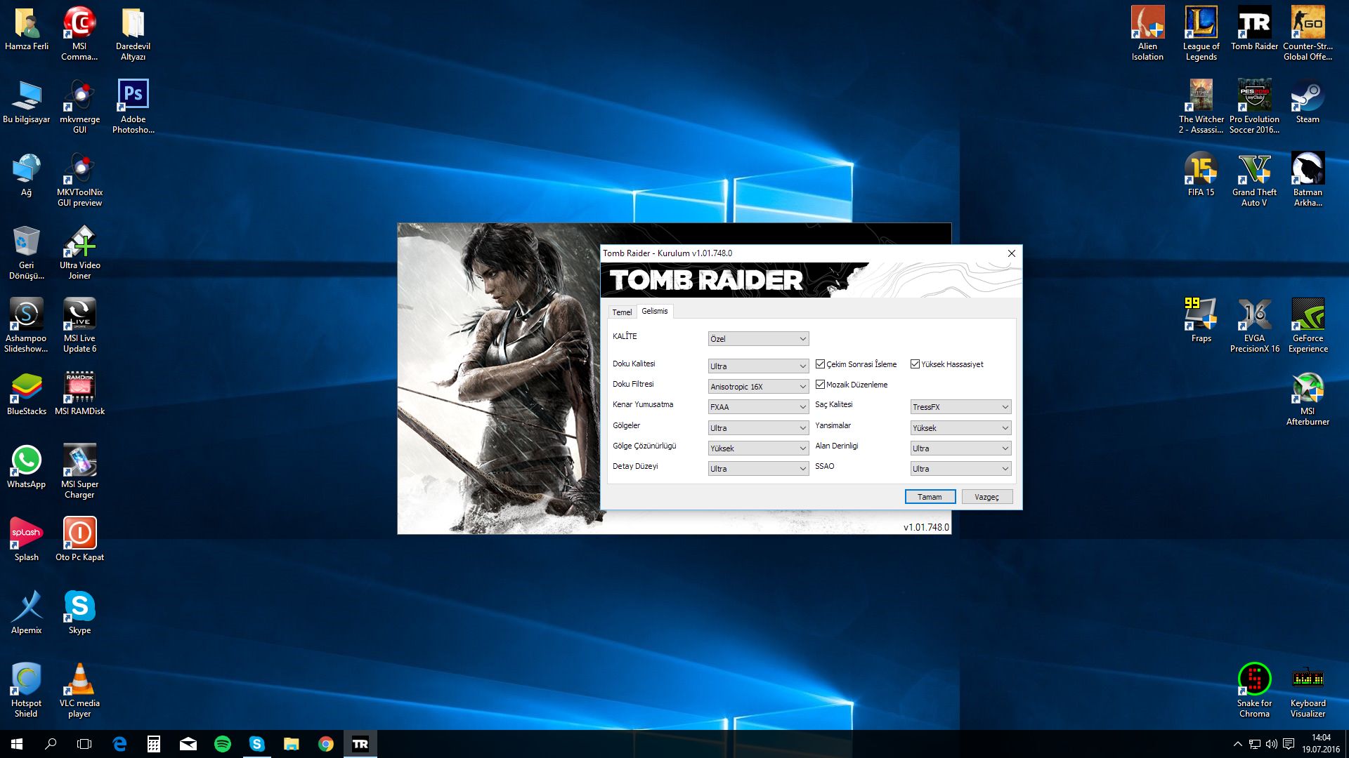Open Doku Kalitesi dropdown
The height and width of the screenshot is (758, 1349).
tap(758, 366)
